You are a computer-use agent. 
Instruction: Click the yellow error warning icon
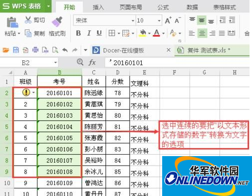pyautogui.click(x=26, y=92)
